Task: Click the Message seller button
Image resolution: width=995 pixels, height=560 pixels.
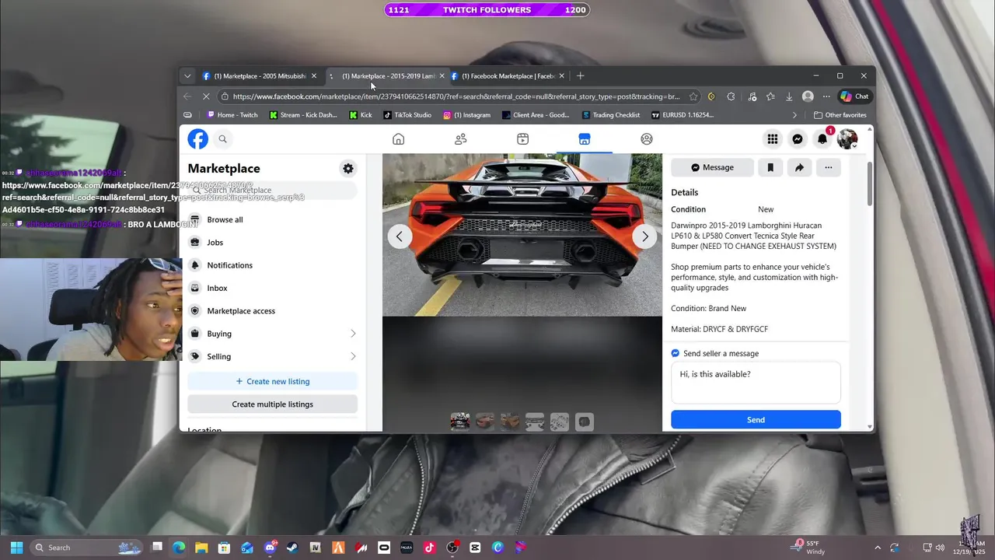Action: tap(713, 167)
